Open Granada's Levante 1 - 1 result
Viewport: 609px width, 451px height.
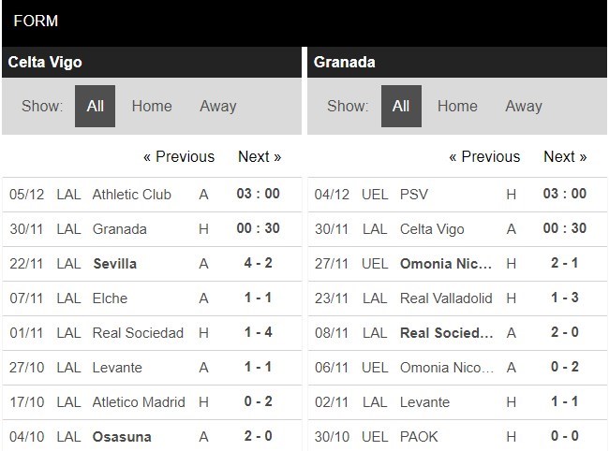click(x=564, y=402)
